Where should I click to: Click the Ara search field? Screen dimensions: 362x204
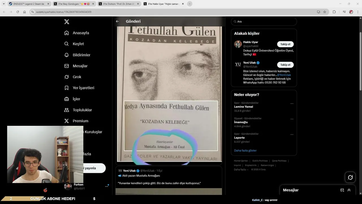[264, 22]
